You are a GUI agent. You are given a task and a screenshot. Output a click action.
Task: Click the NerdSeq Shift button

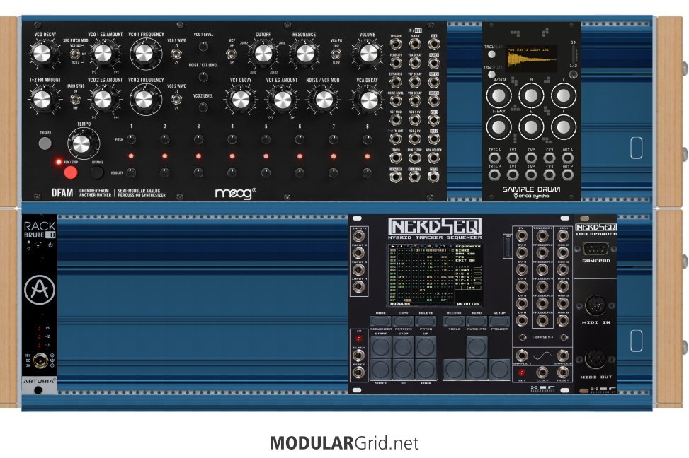[380, 370]
